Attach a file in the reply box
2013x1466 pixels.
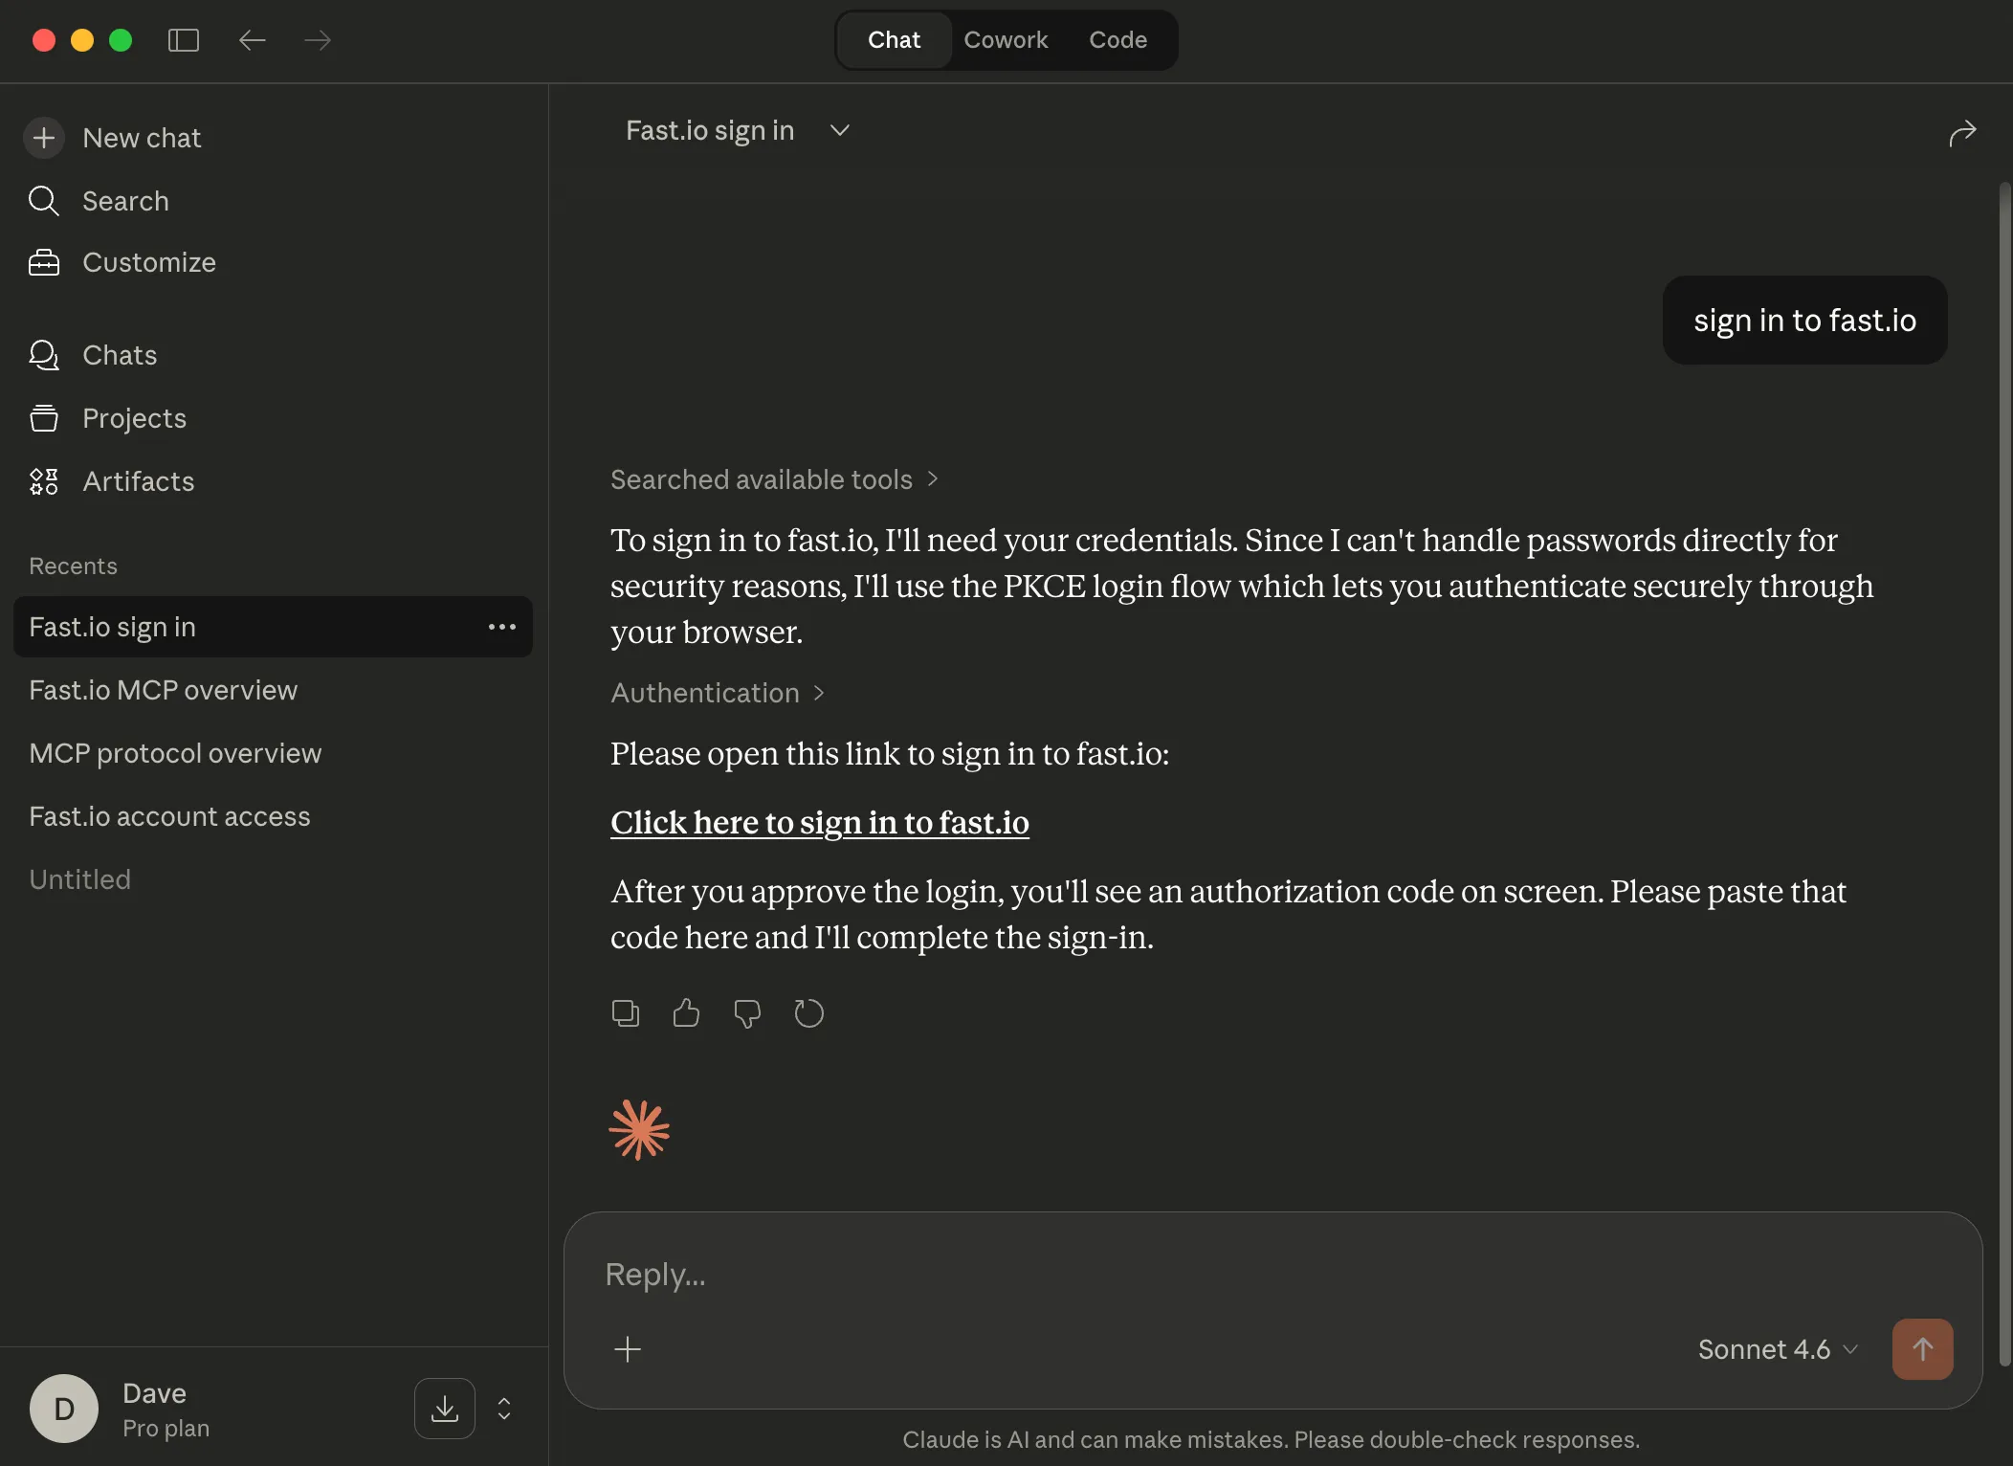627,1349
